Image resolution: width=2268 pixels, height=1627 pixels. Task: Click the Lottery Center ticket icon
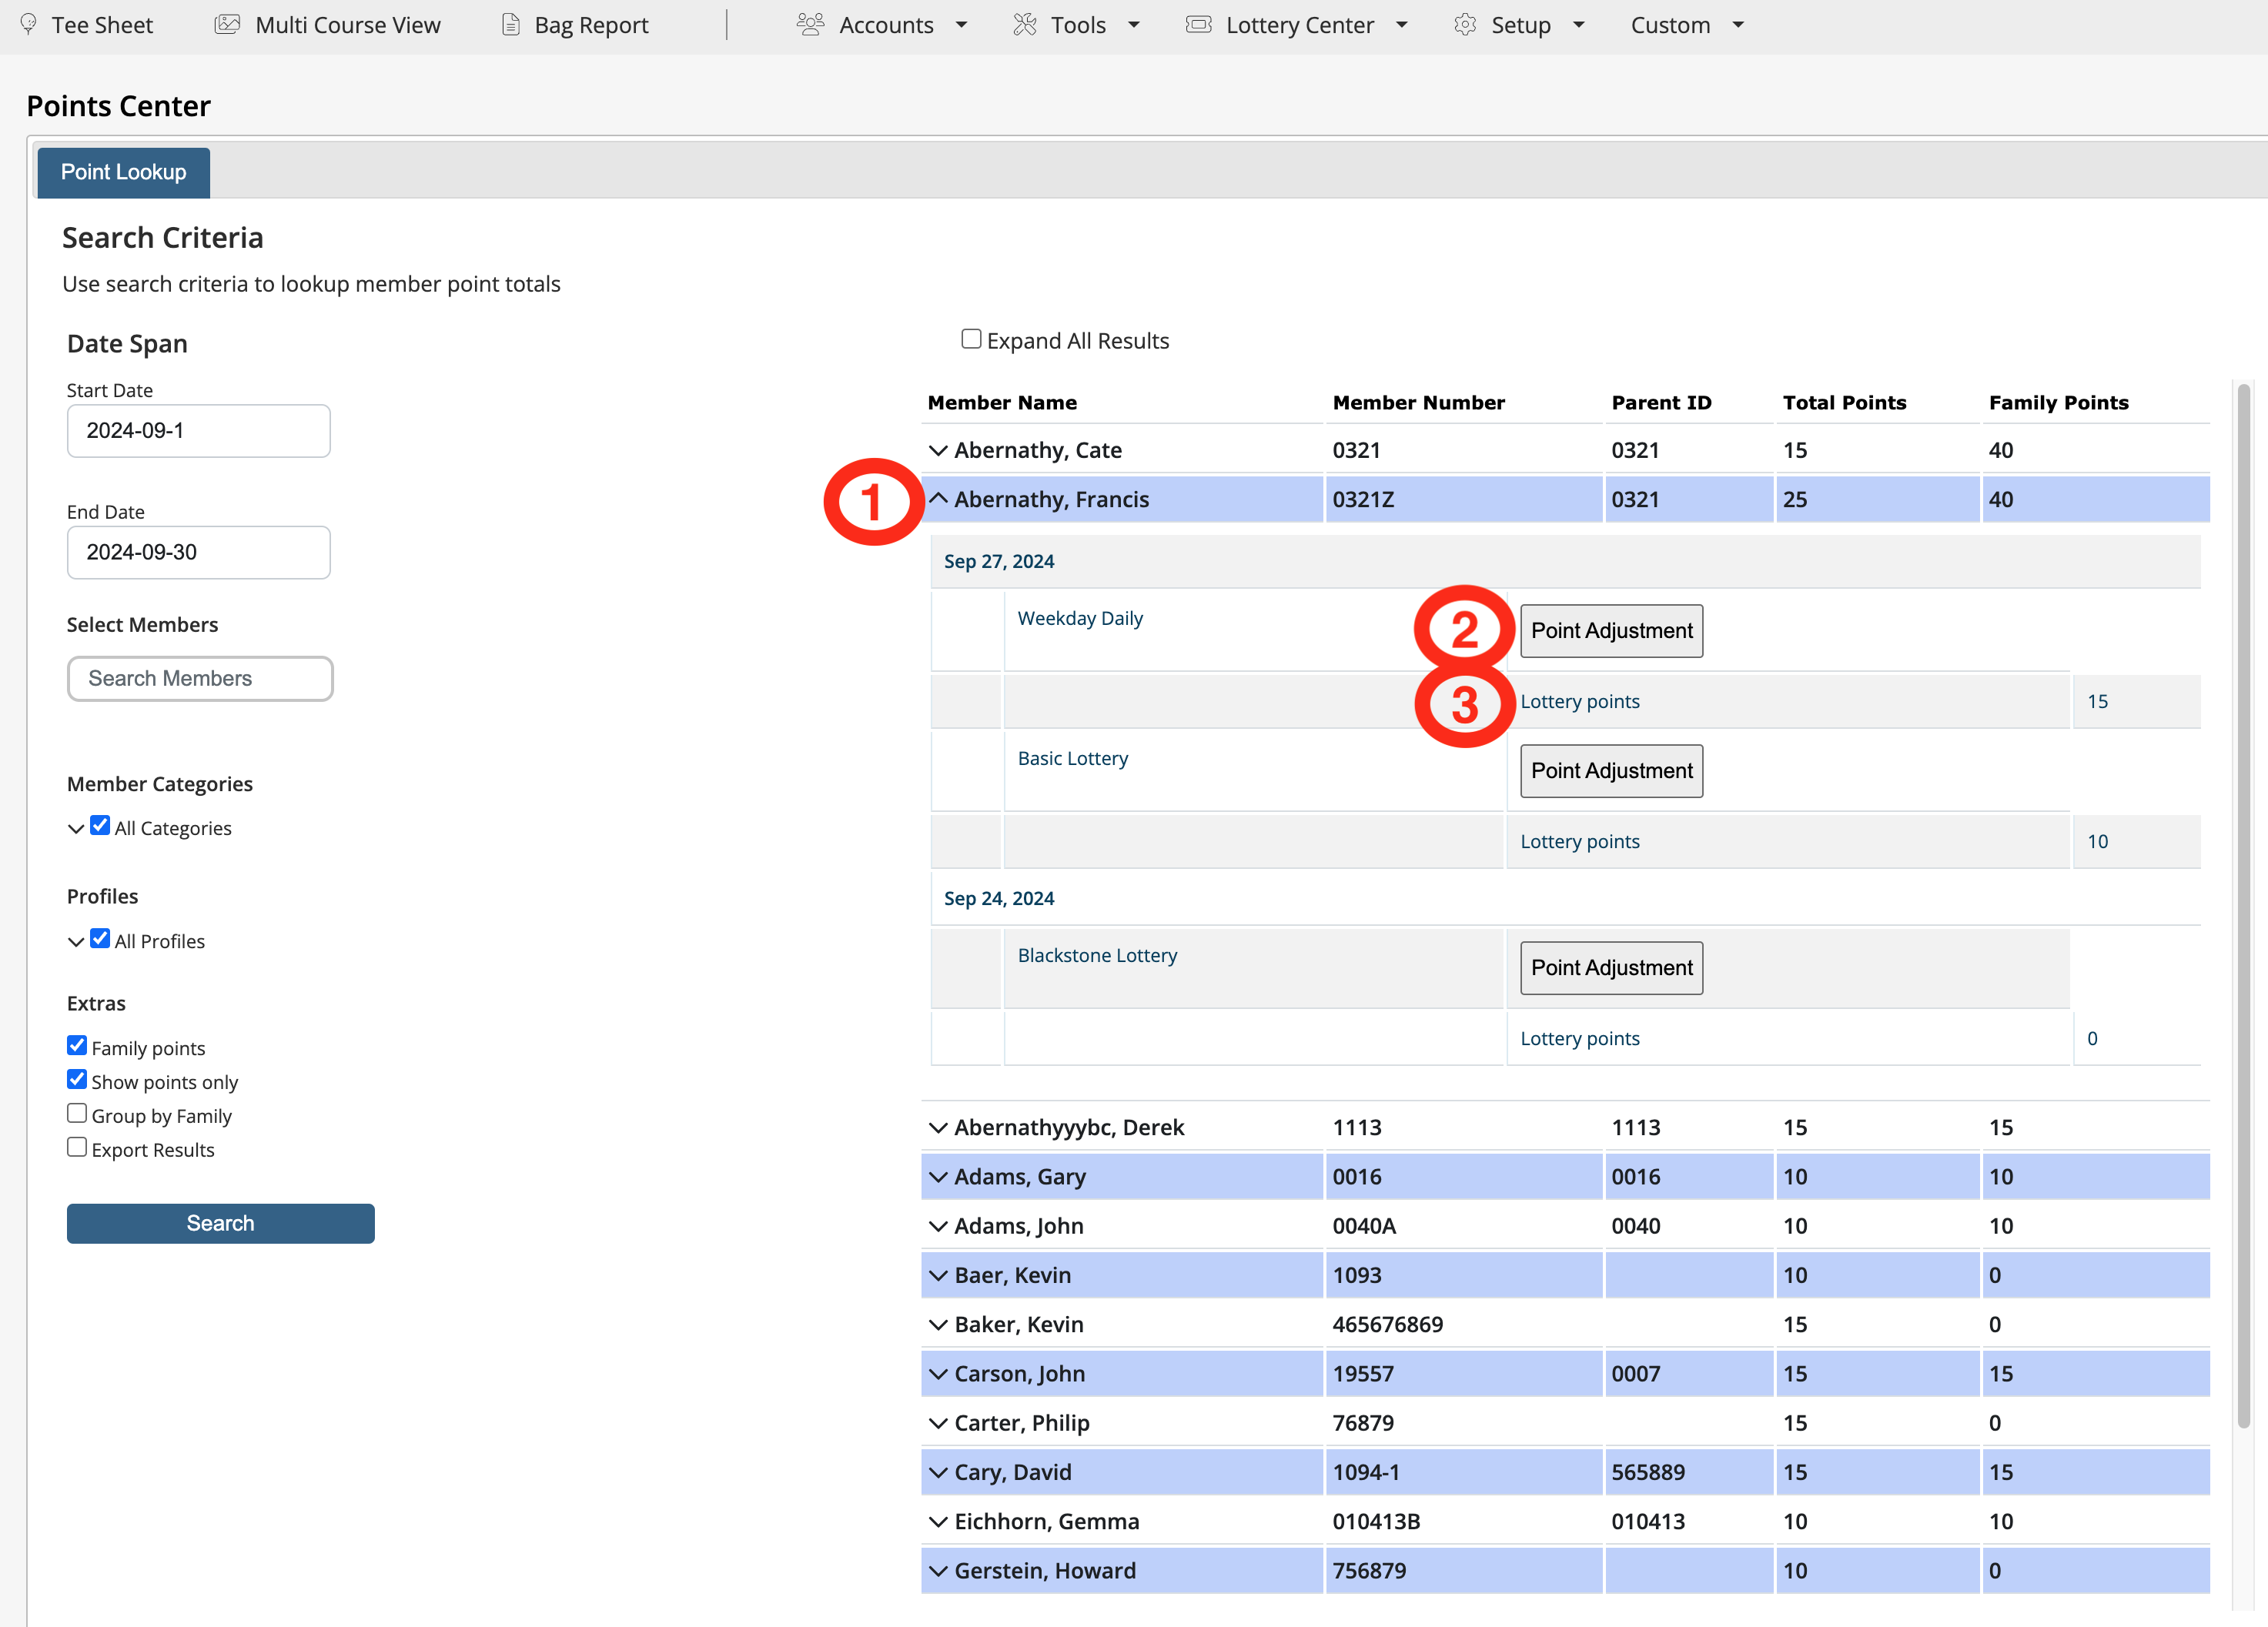(1198, 24)
